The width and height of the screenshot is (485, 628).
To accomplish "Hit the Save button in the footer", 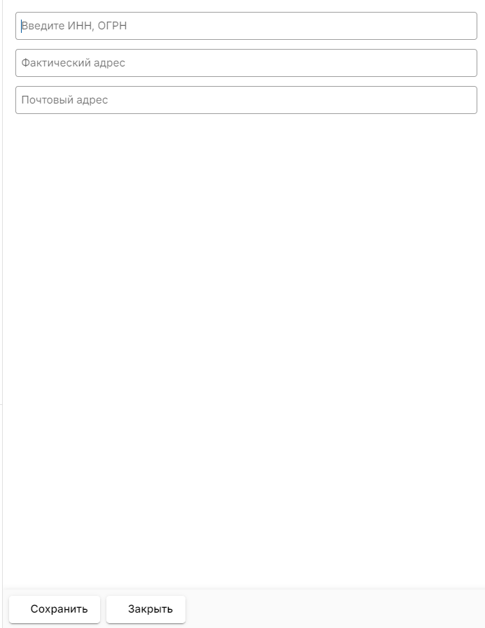I will [x=55, y=609].
